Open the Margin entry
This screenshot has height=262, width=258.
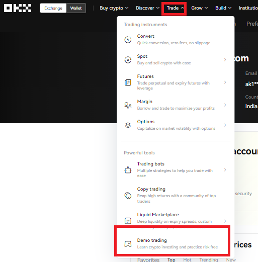(x=176, y=105)
